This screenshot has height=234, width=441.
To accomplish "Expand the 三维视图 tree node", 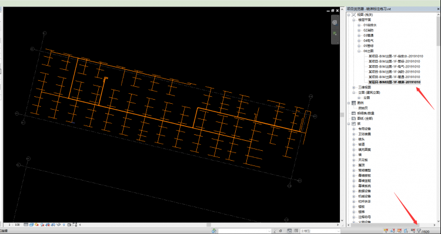I will tap(354, 87).
